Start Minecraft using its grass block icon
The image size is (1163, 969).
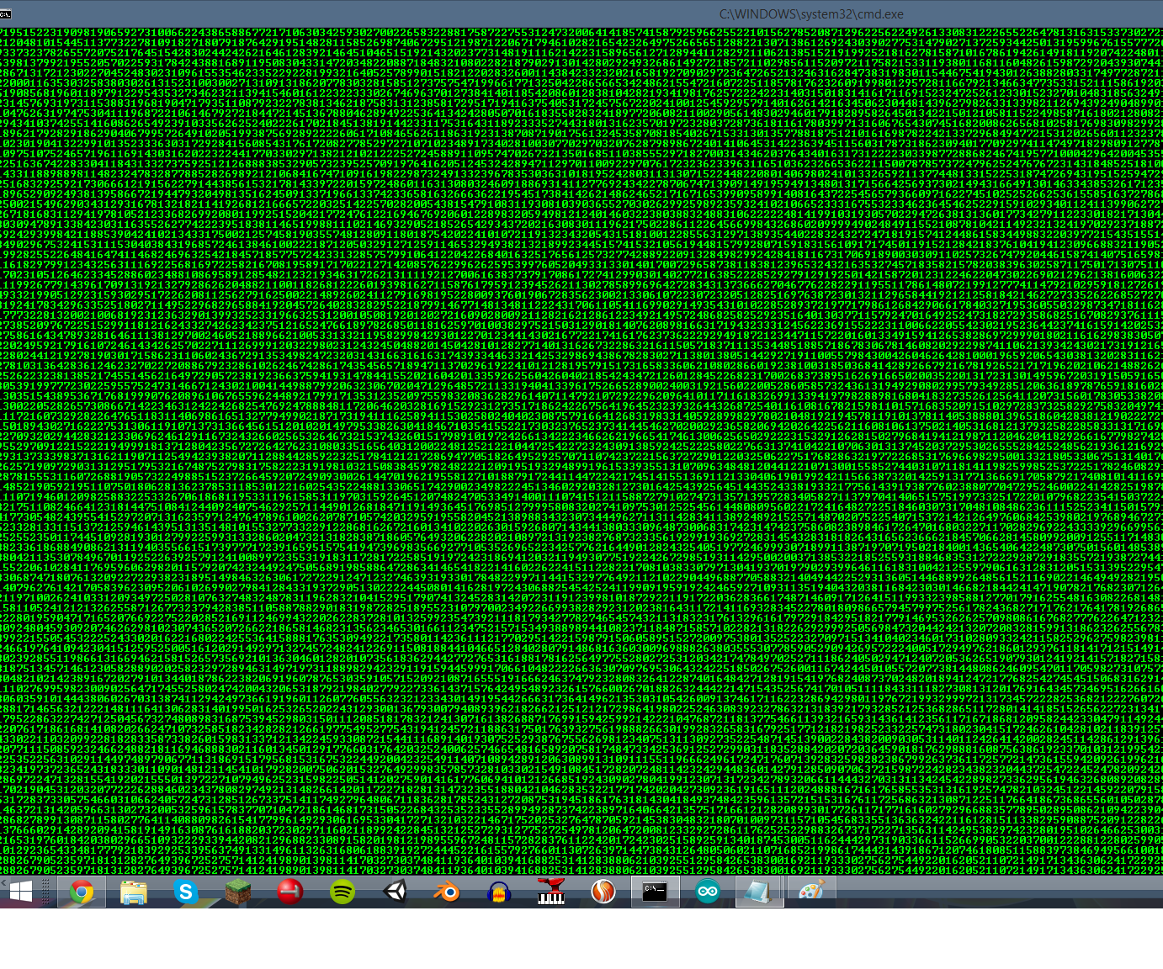(236, 893)
